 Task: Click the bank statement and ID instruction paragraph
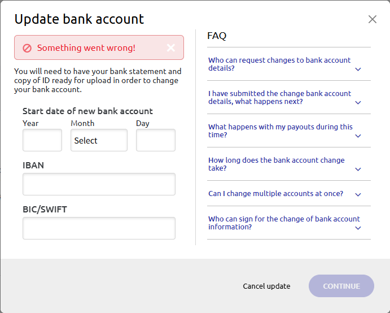pyautogui.click(x=98, y=80)
